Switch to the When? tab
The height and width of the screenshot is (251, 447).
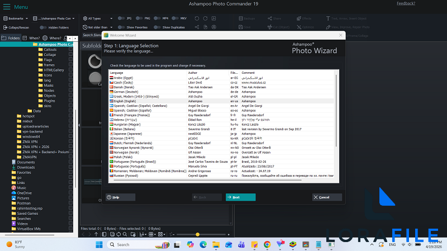[31, 38]
